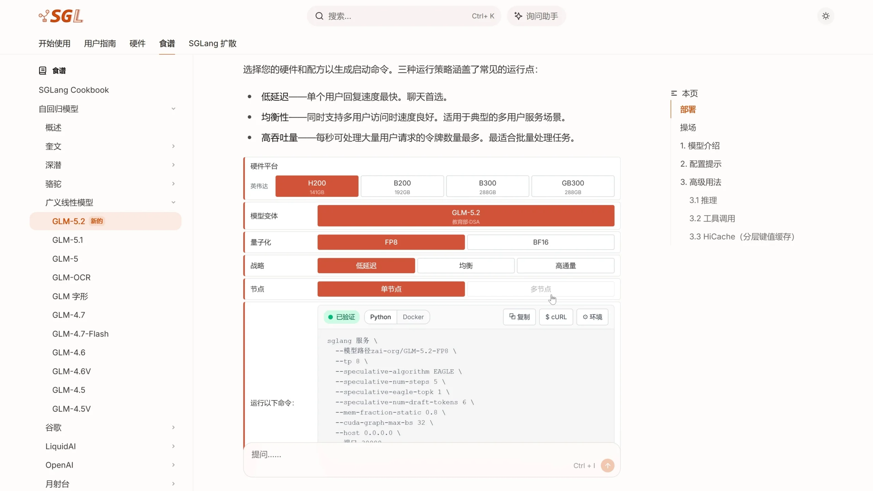Click the sparkle icon in 询问助手
873x491 pixels.
coord(518,16)
